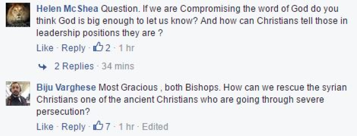The width and height of the screenshot is (357, 136).
Task: Click the thumbs-up icon on Biju Varghese's comment
Action: (x=98, y=126)
